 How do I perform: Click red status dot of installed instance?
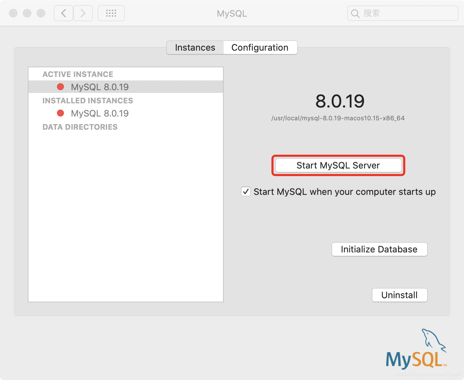click(x=60, y=113)
